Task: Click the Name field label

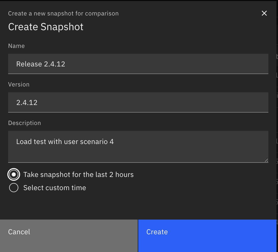Action: (16, 46)
